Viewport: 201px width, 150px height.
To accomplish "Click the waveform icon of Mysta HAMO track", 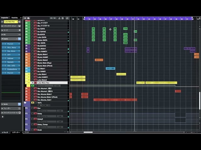I will (26, 57).
